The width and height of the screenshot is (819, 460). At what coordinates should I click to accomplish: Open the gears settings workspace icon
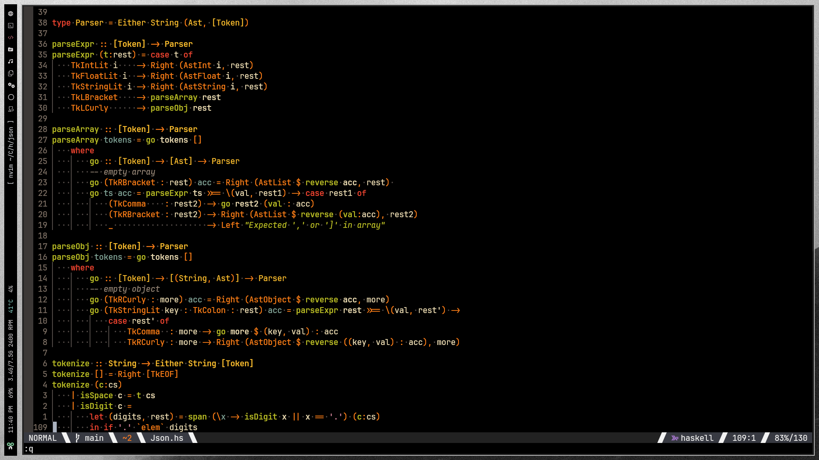pos(11,85)
